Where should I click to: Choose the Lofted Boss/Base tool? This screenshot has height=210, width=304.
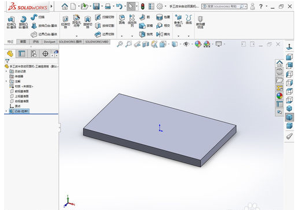pos(44,25)
